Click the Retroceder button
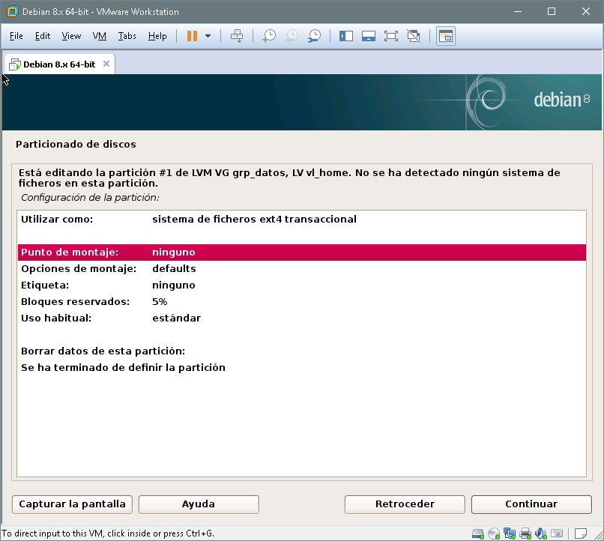 (405, 504)
